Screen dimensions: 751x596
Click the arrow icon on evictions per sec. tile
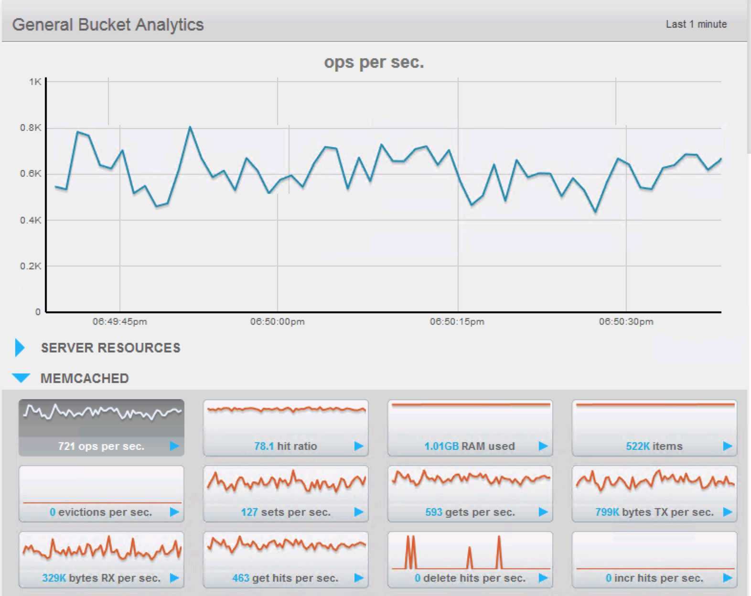174,512
